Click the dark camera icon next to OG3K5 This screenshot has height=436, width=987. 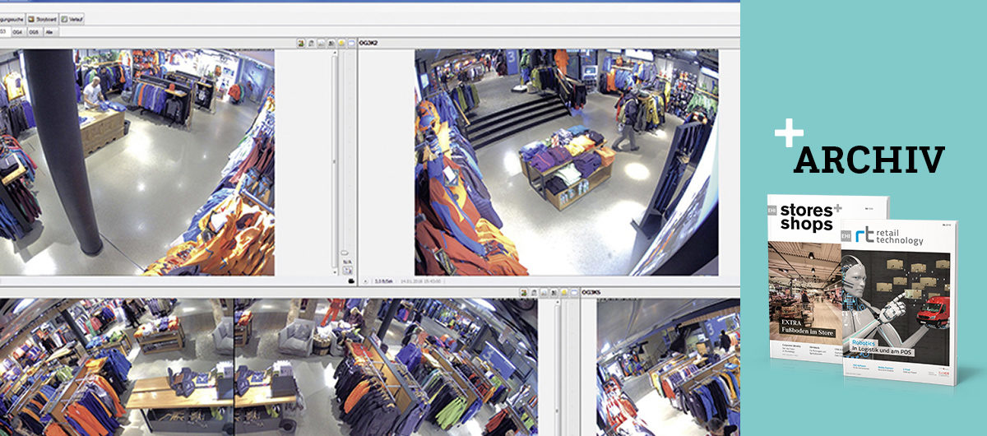554,292
